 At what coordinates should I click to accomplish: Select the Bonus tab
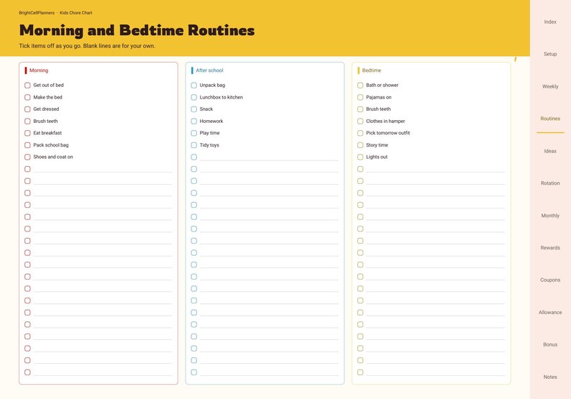pos(550,344)
